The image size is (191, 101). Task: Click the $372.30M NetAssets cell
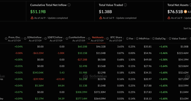[100, 92]
